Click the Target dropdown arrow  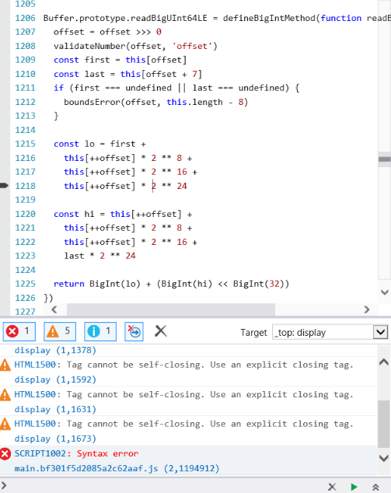click(x=381, y=332)
